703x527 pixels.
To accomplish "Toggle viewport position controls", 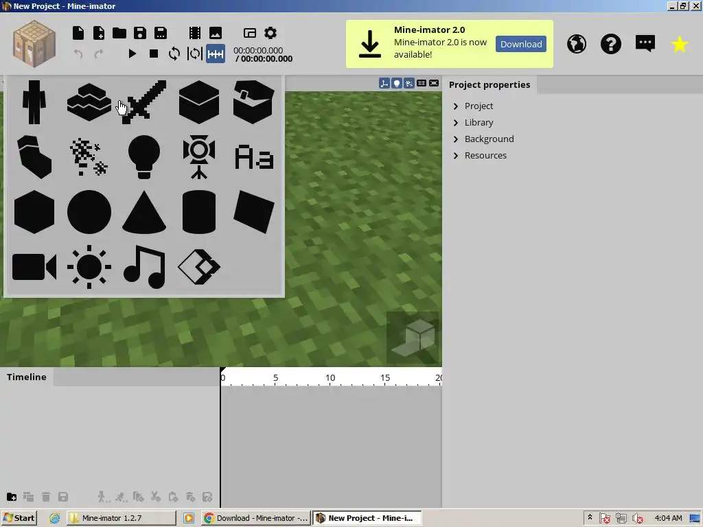I will [384, 83].
